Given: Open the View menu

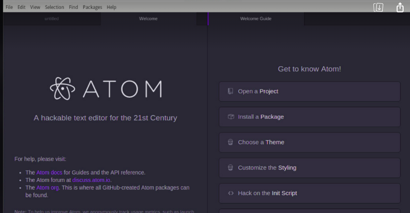Looking at the screenshot, I should click(x=35, y=7).
